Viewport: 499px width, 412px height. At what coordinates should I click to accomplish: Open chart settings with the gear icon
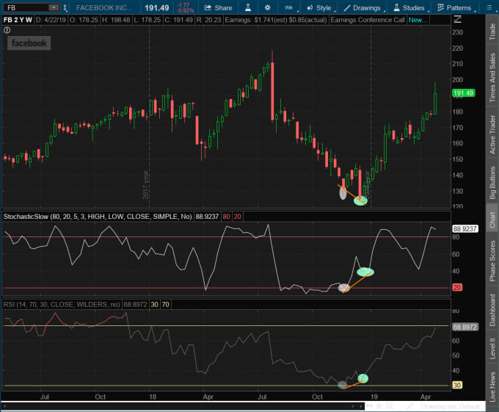[x=267, y=7]
